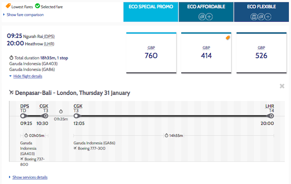The image size is (291, 184).
Task: Click the orange Lowest Fares tag icon
Action: pos(8,6)
